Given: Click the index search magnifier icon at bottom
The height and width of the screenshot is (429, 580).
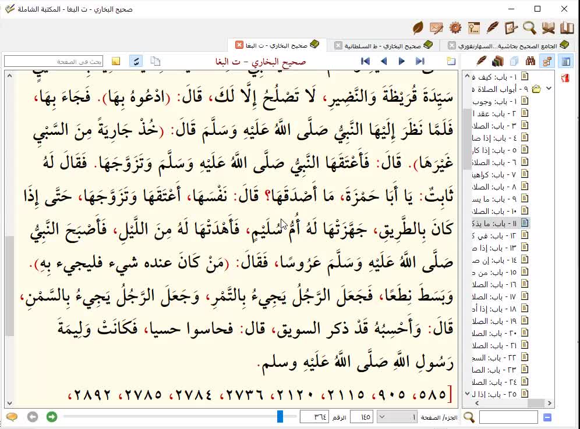Looking at the screenshot, I should [469, 417].
